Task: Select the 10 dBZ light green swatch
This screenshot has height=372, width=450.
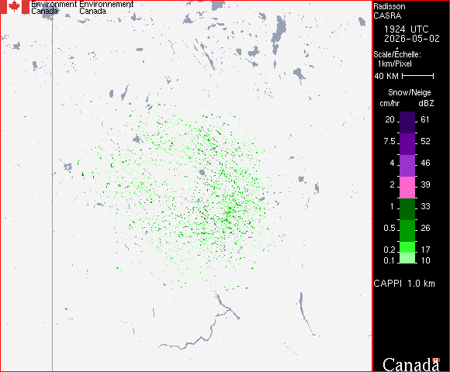Action: tap(407, 258)
